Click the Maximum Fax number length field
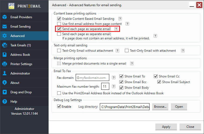 click(x=105, y=86)
